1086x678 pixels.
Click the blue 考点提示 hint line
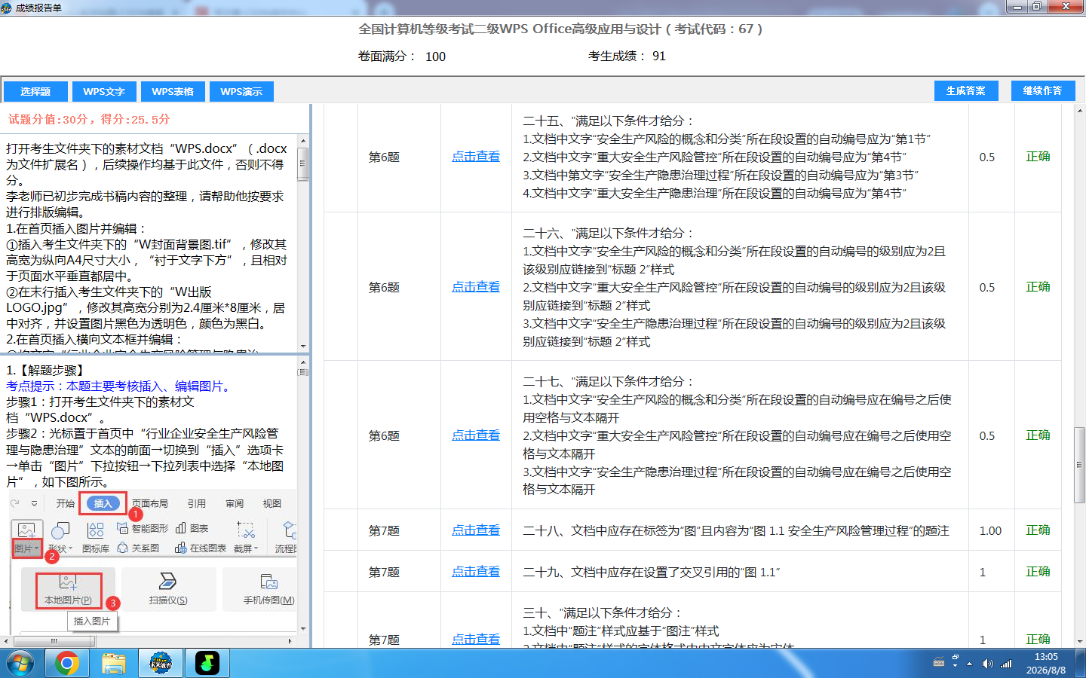pyautogui.click(x=119, y=386)
